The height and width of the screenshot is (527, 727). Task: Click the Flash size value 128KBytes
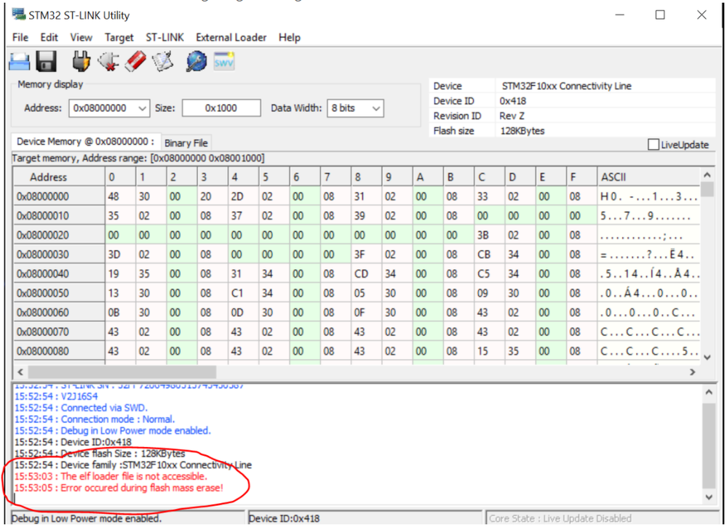[x=522, y=131]
